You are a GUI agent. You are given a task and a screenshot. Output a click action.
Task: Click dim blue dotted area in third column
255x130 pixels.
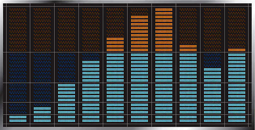coord(66,68)
